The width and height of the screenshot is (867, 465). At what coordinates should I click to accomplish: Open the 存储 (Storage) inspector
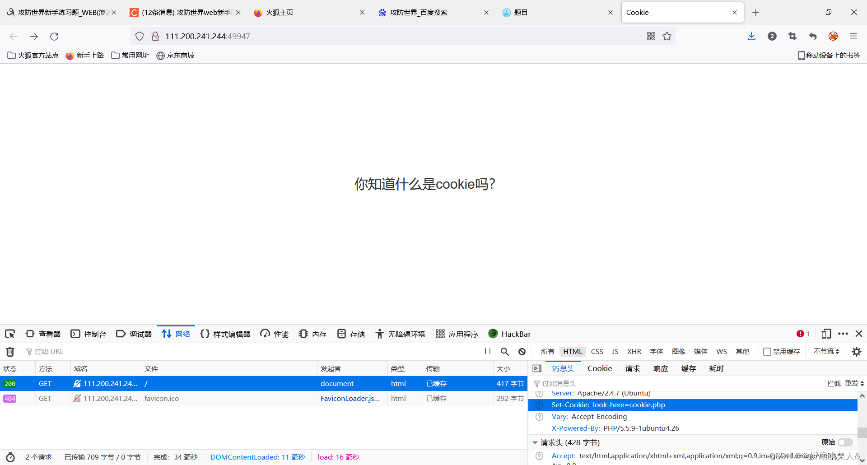[350, 334]
